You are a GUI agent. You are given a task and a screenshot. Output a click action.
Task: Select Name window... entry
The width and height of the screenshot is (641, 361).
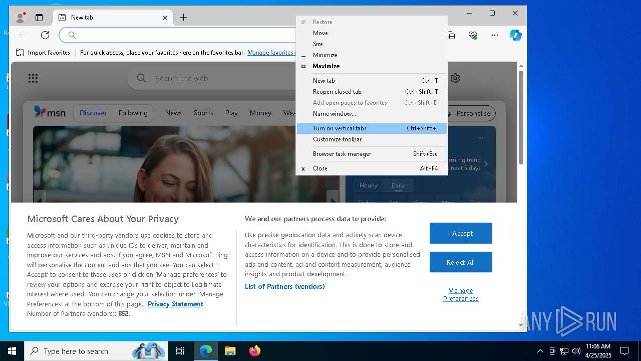pos(372,114)
